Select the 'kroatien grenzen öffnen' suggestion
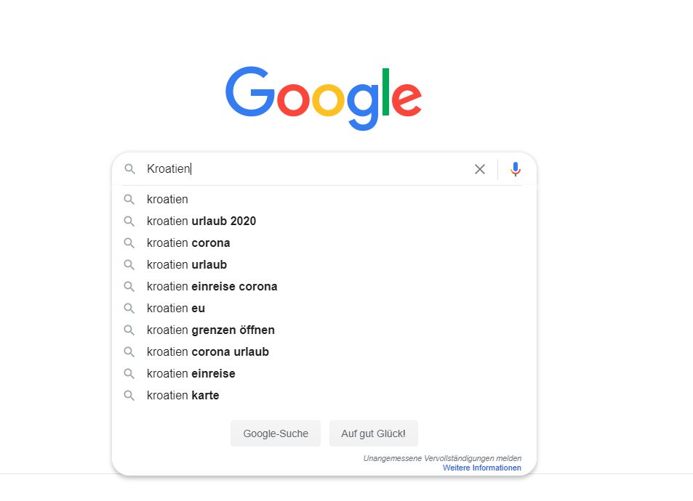This screenshot has height=501, width=693. tap(324, 330)
